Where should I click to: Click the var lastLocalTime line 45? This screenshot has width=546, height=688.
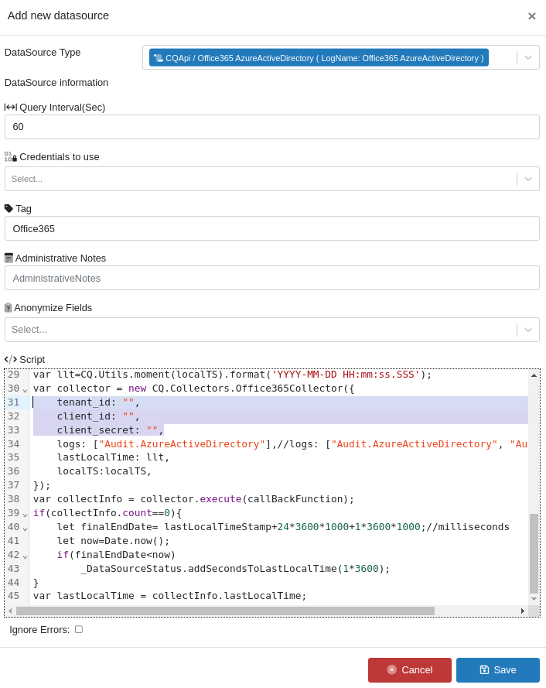pyautogui.click(x=169, y=596)
